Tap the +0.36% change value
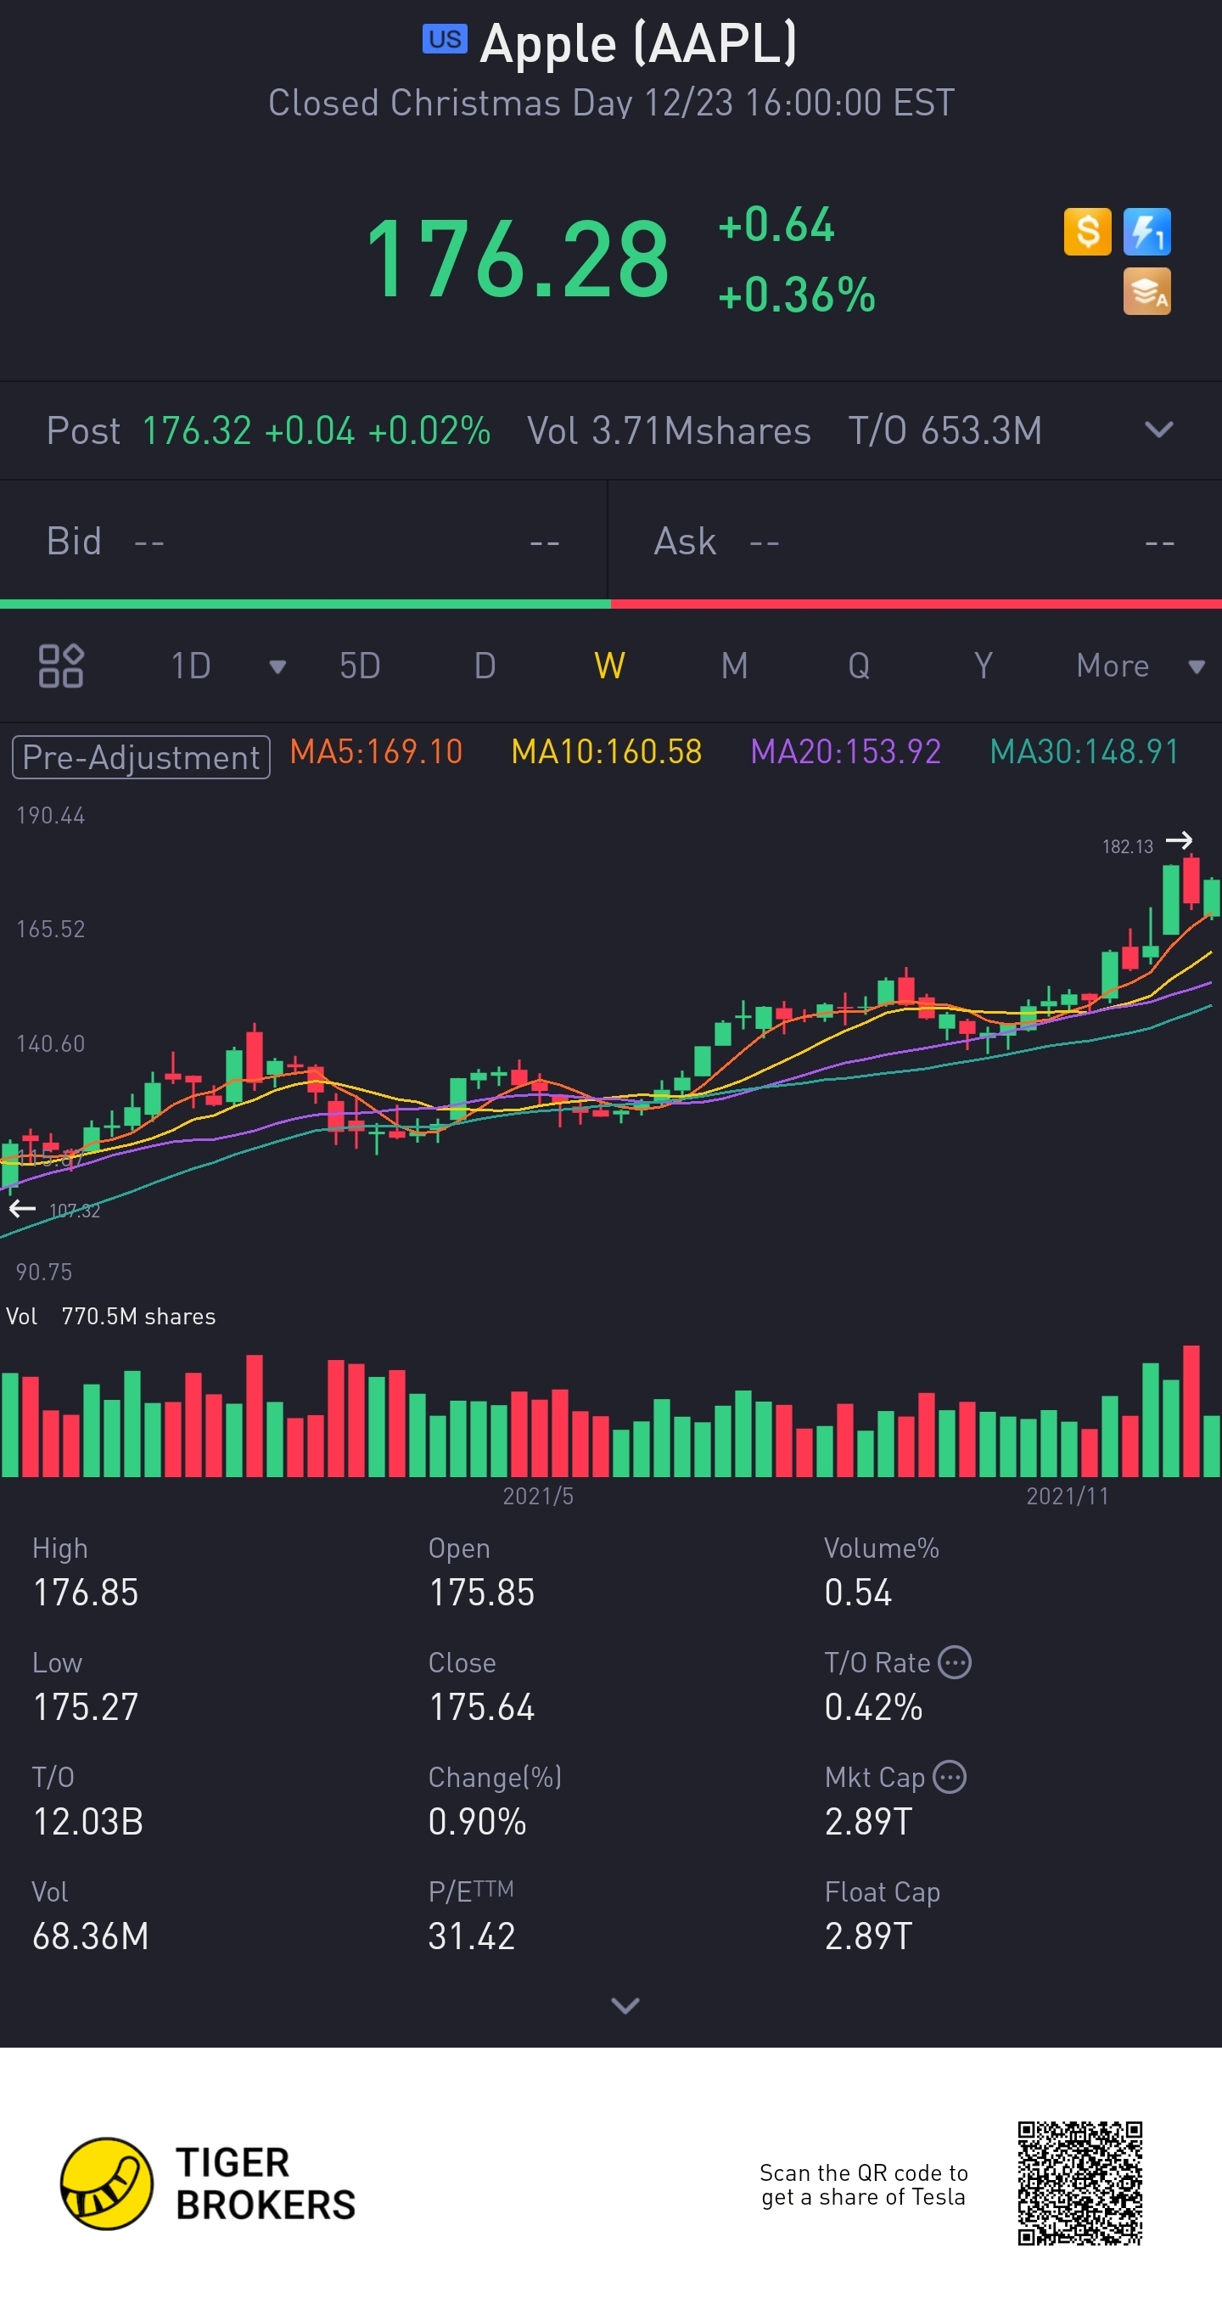Screen dimensions: 1222x2321 click(796, 295)
